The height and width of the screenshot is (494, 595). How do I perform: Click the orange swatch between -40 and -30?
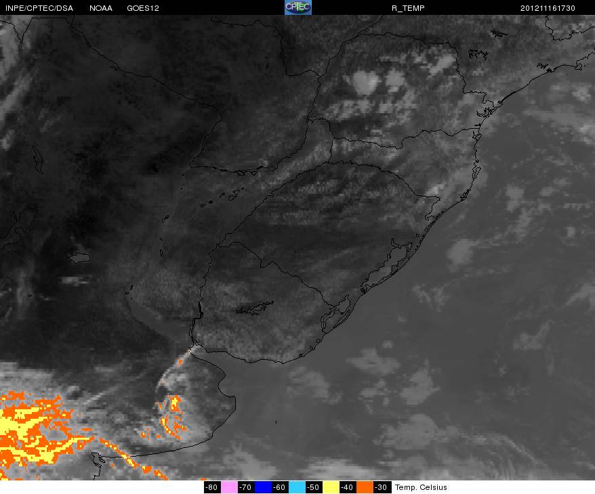(365, 487)
